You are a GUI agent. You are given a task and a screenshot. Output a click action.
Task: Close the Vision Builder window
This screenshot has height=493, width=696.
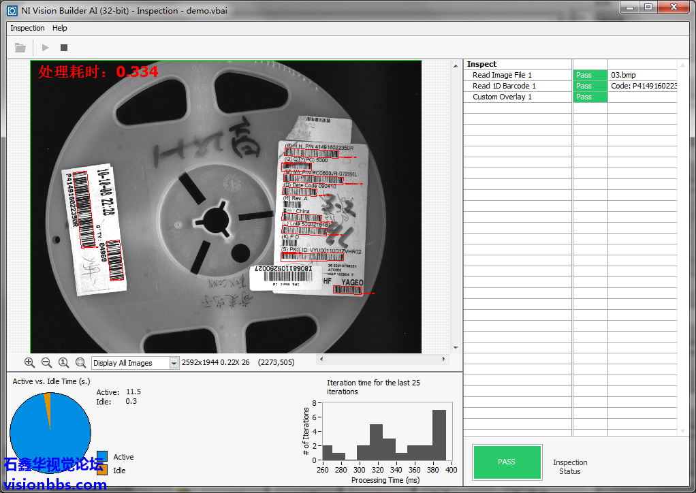click(x=674, y=7)
